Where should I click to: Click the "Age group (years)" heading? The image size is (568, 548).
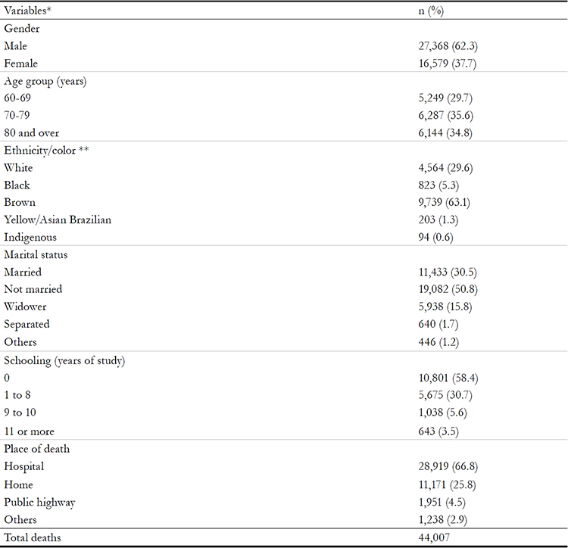[x=44, y=81]
